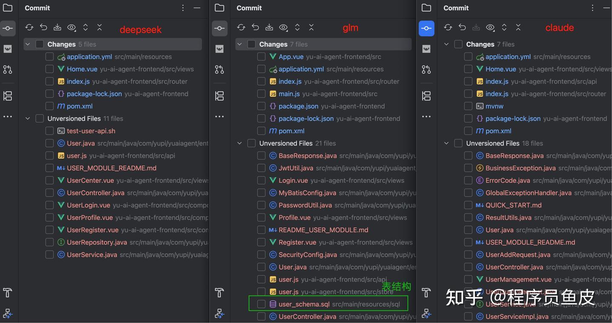The image size is (612, 323).
Task: Expand all tree nodes in glm panel
Action: coord(297,28)
